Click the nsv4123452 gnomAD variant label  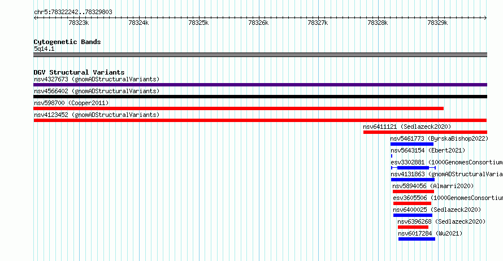[97, 115]
